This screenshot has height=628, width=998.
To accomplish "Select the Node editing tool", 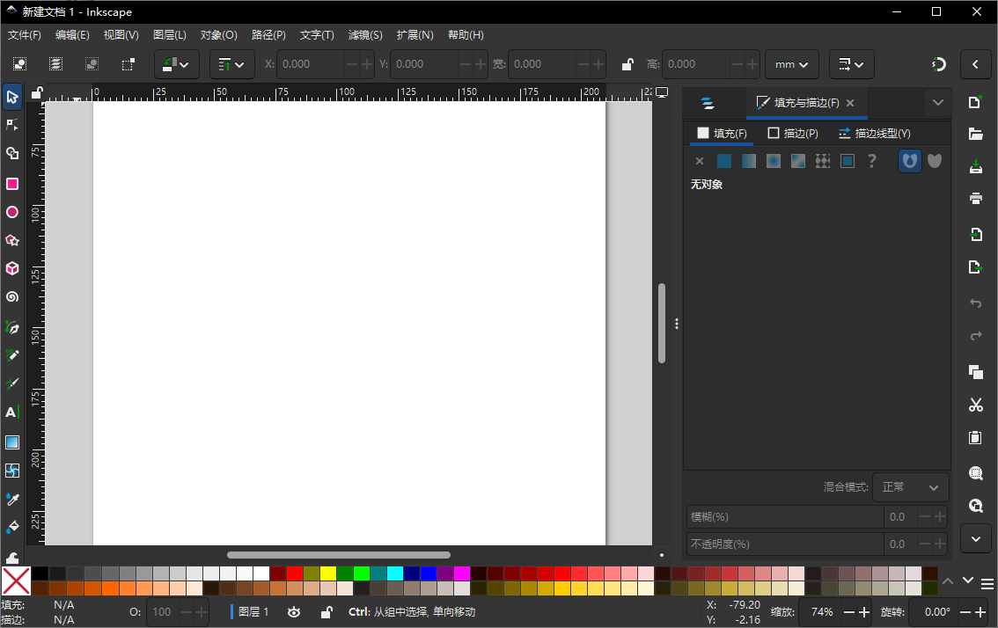I will (12, 125).
